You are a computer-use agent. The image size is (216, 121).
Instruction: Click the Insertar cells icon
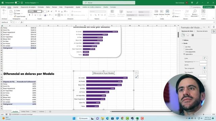point(156,11)
